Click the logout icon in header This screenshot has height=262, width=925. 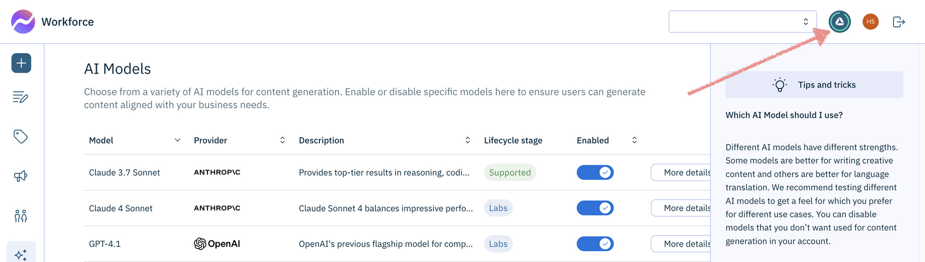898,22
